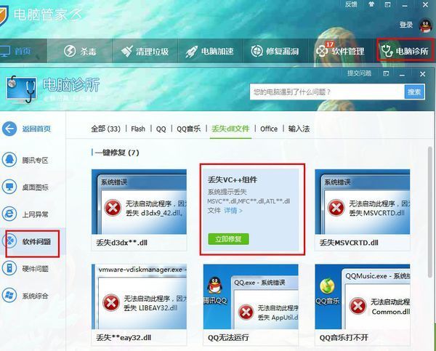Open QQ音乐打不开 fix card

click(x=363, y=304)
